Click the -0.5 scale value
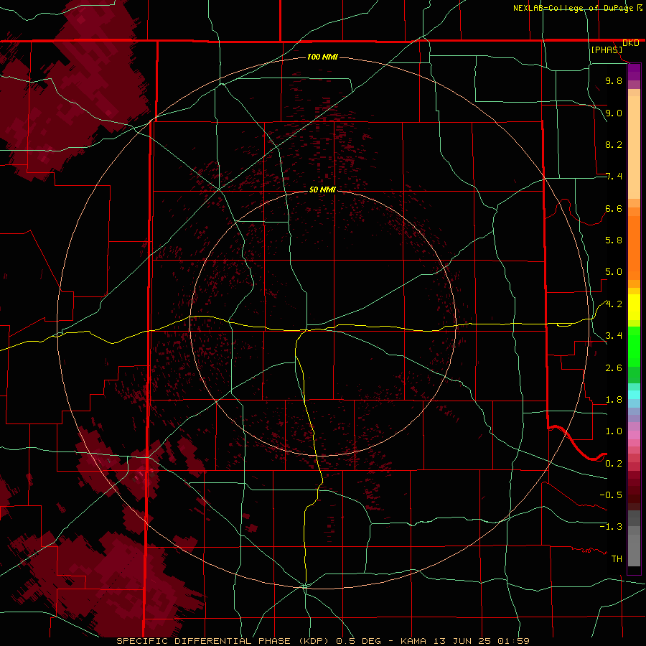646x646 pixels. coord(611,495)
